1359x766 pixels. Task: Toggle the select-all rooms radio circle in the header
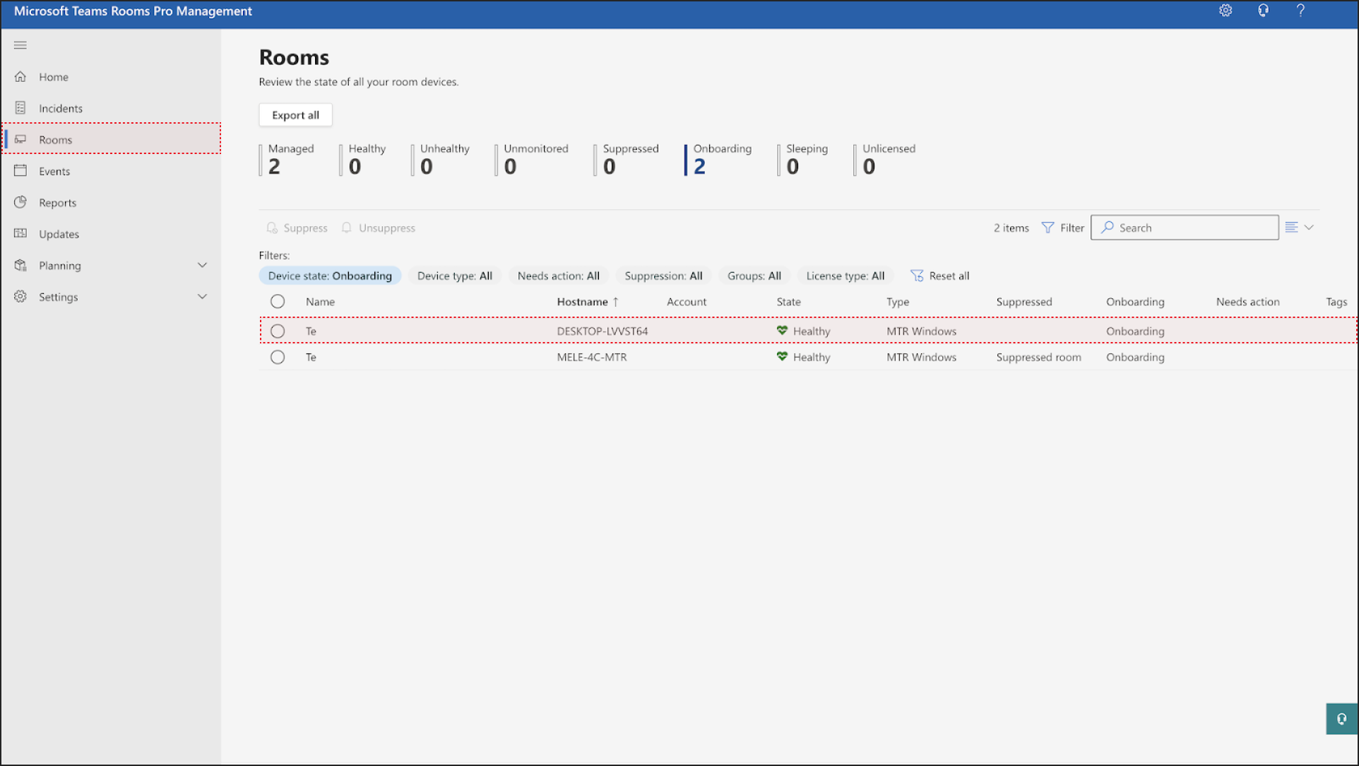[x=278, y=302]
